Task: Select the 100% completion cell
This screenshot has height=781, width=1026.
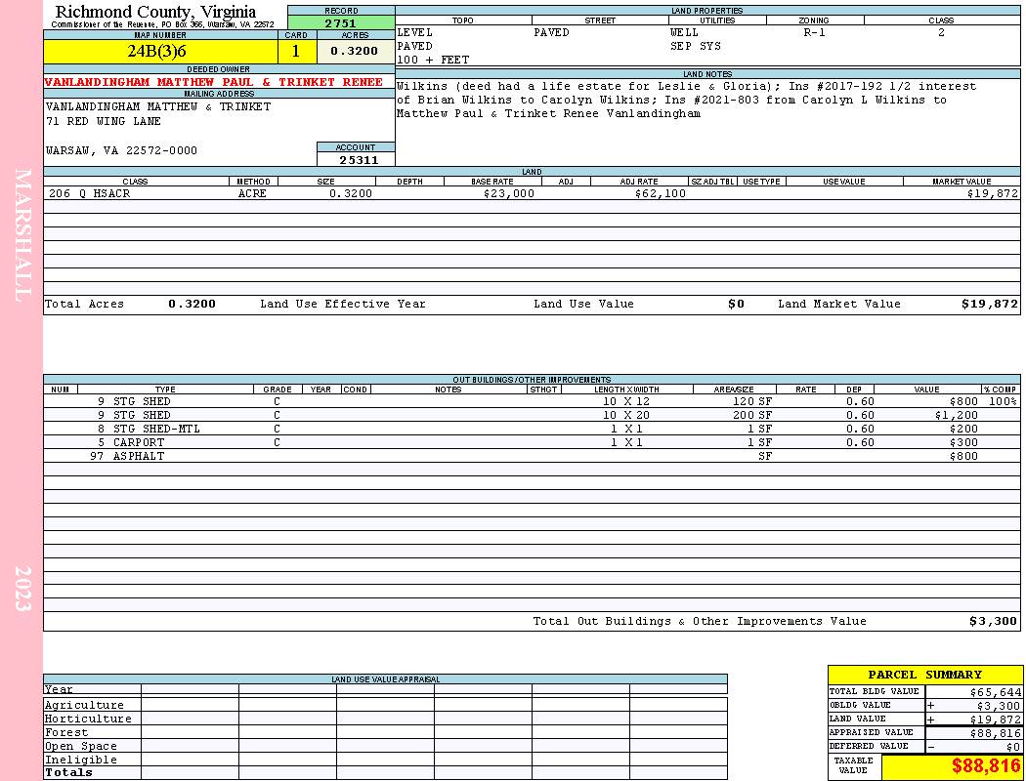Action: (x=1003, y=402)
